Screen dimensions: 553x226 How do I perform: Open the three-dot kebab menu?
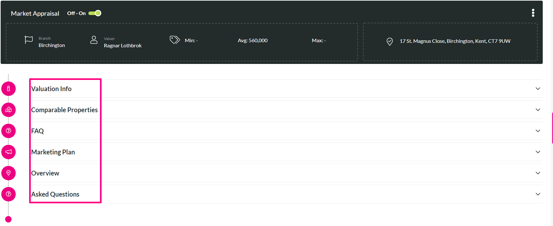click(533, 13)
